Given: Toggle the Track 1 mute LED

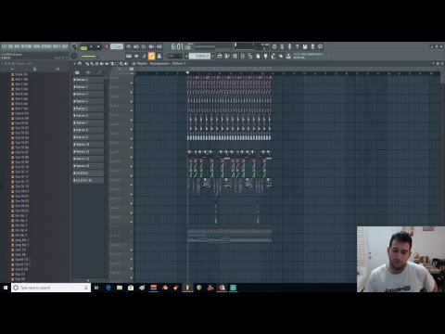Looking at the screenshot, I should tap(132, 83).
